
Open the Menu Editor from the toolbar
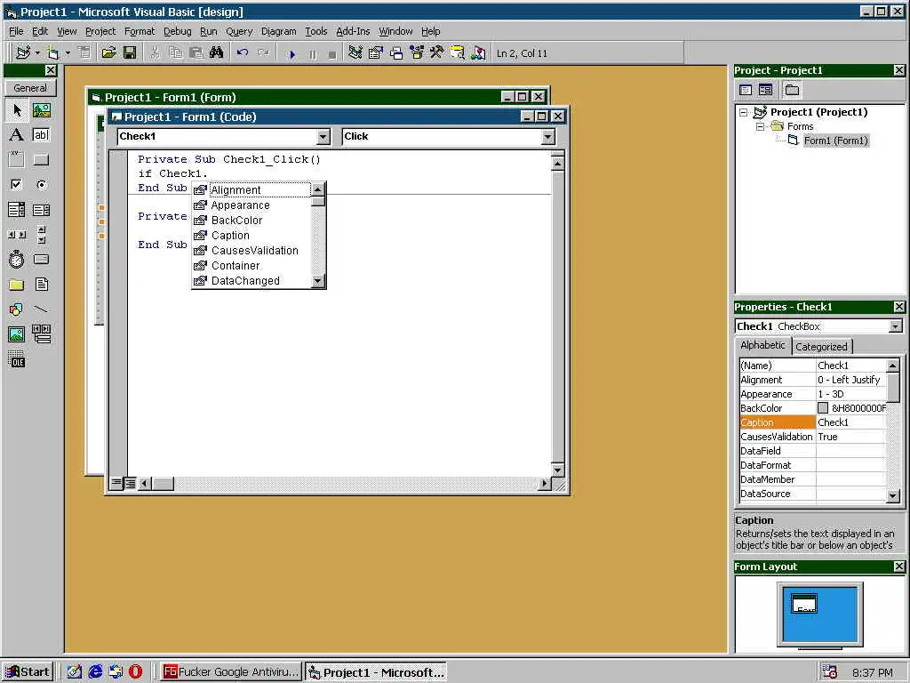84,52
